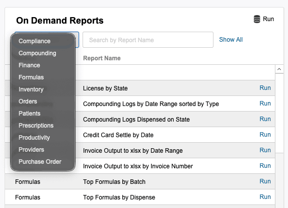The height and width of the screenshot is (208, 288).
Task: Select Patients category option
Action: point(29,114)
